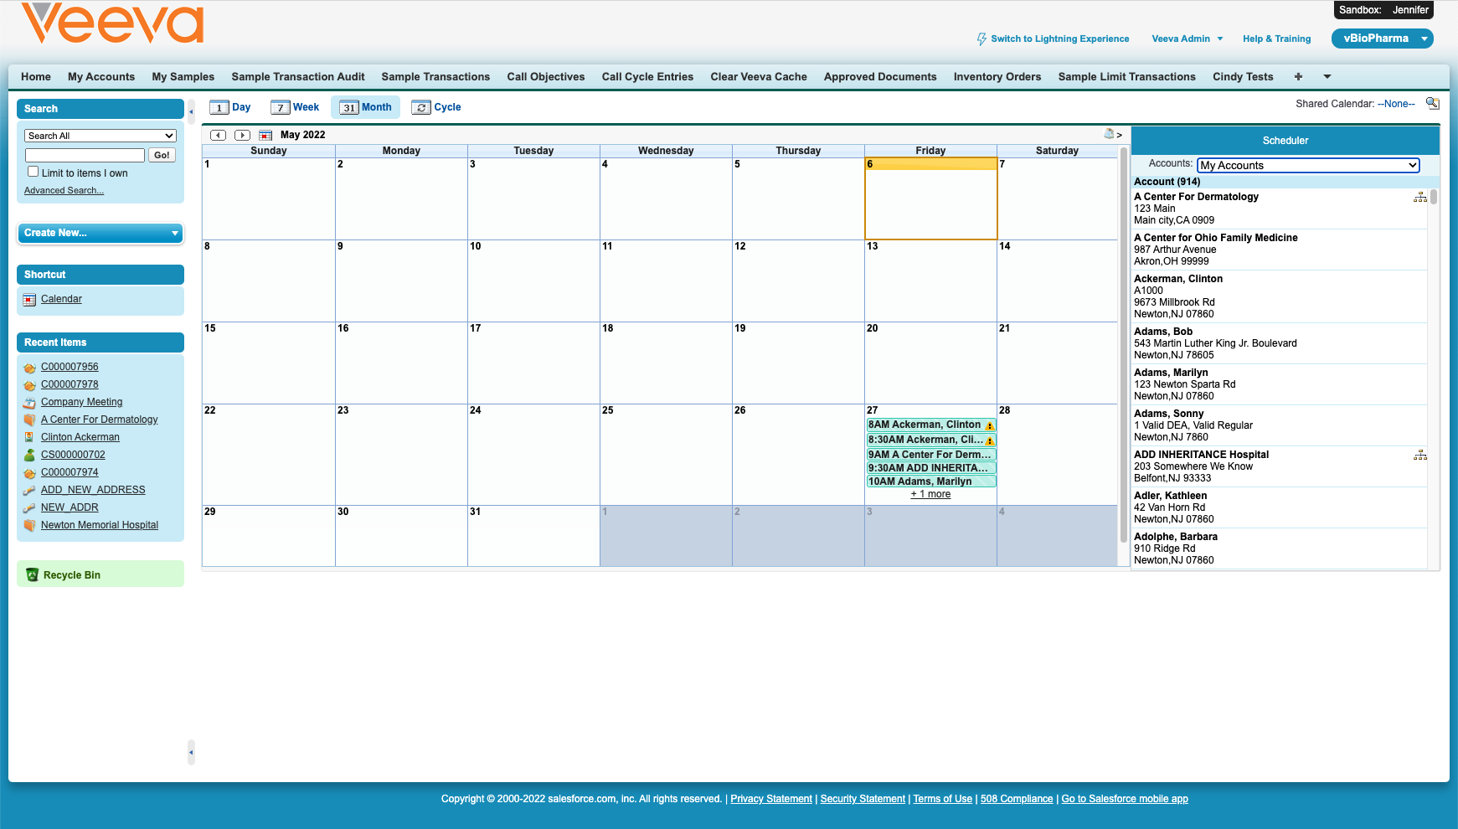This screenshot has width=1458, height=829.
Task: Open the Scheduler Accounts dropdown
Action: (1307, 166)
